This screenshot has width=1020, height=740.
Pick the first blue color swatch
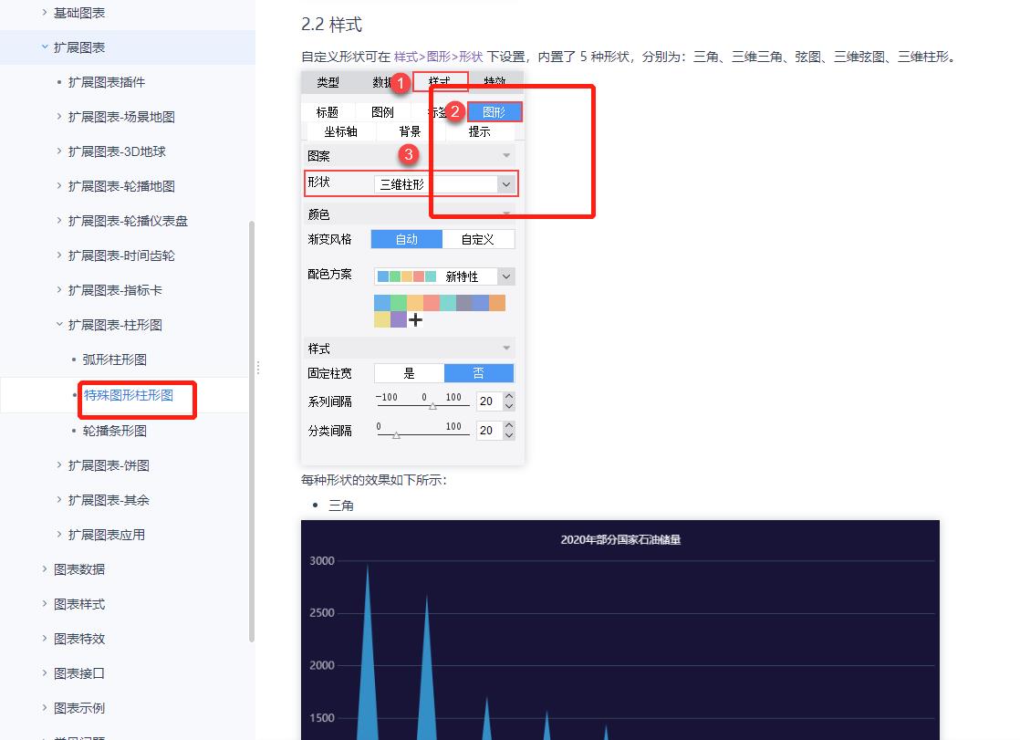(382, 303)
